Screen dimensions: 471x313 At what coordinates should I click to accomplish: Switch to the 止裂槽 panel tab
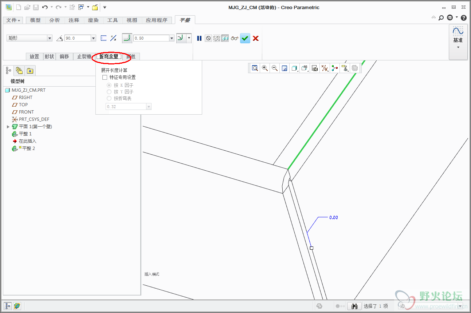pyautogui.click(x=84, y=56)
